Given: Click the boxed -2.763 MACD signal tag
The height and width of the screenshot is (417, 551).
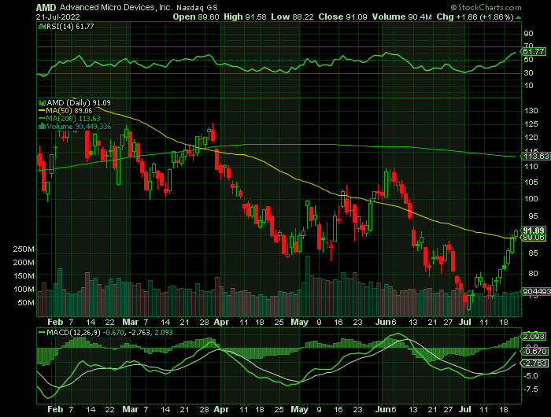Looking at the screenshot, I should (x=534, y=363).
